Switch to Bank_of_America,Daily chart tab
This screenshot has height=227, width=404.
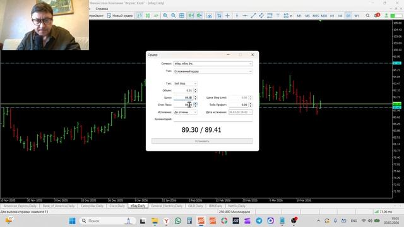tap(59, 206)
